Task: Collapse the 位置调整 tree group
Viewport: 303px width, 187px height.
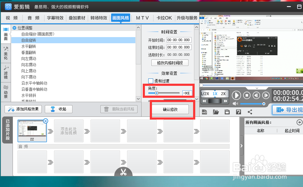Action: [x=14, y=28]
